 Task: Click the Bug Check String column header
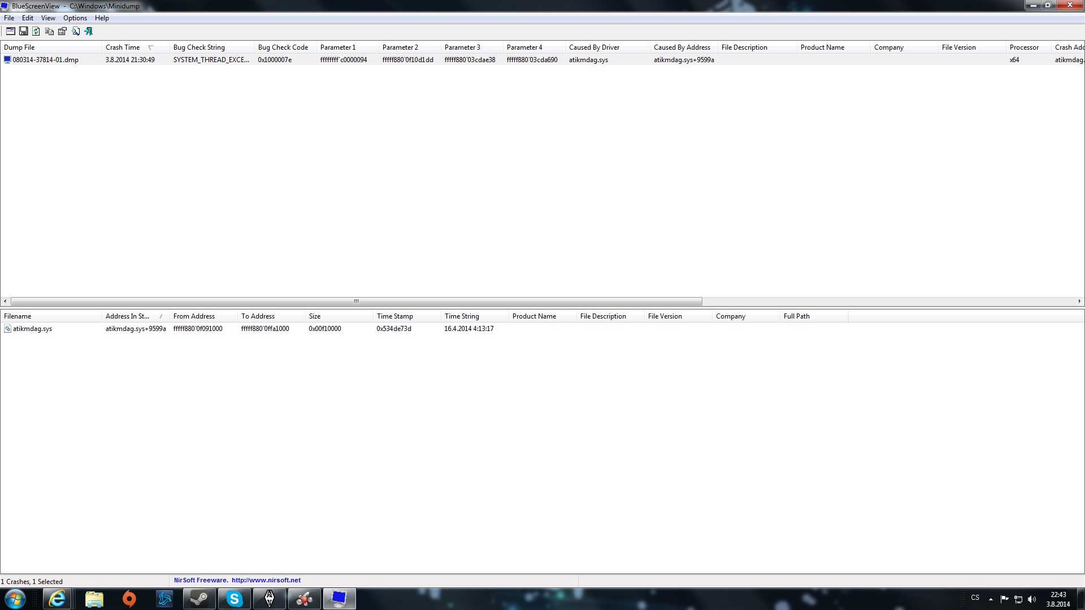point(199,47)
